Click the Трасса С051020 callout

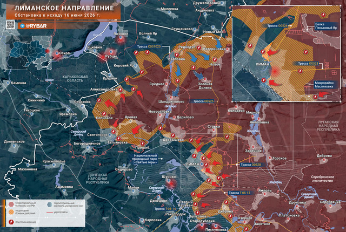(149, 46)
